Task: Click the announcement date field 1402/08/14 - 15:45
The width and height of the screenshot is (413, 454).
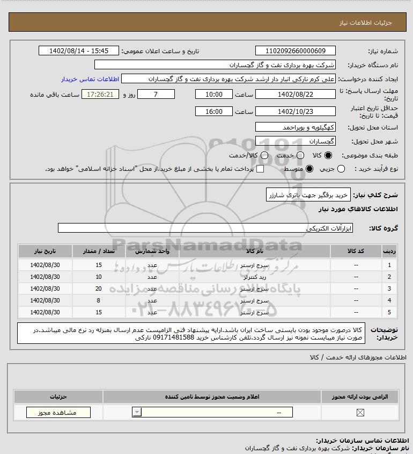Action: (79, 51)
